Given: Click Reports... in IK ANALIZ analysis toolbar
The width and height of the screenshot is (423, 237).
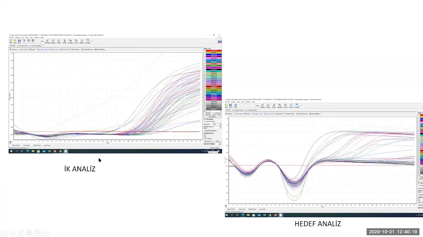Looking at the screenshot, I should coord(14,49).
